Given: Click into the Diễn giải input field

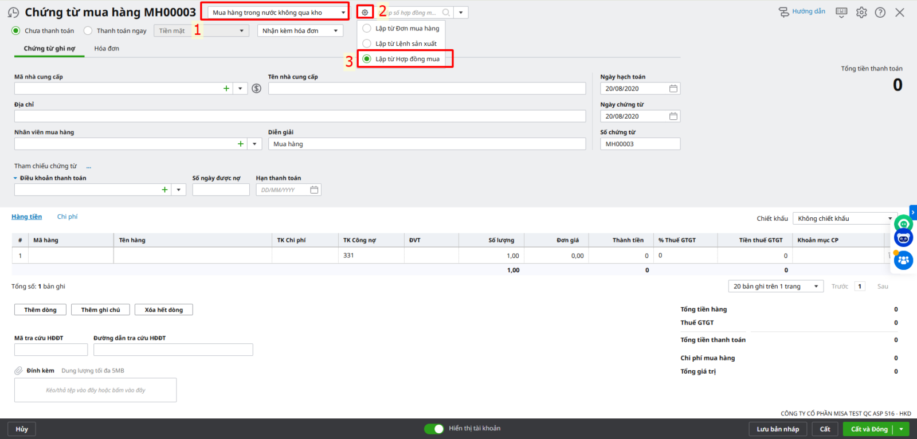Looking at the screenshot, I should click(x=427, y=144).
